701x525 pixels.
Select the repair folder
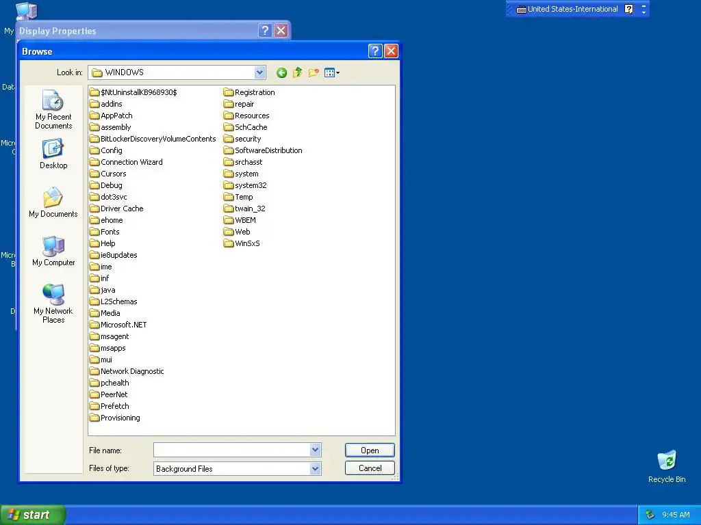tap(239, 104)
